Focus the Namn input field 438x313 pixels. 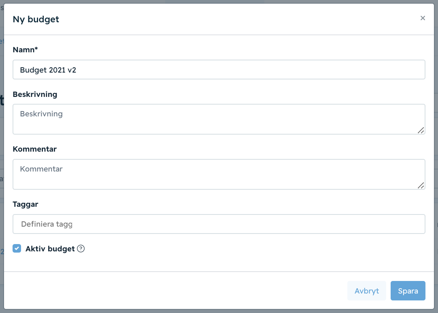[219, 70]
